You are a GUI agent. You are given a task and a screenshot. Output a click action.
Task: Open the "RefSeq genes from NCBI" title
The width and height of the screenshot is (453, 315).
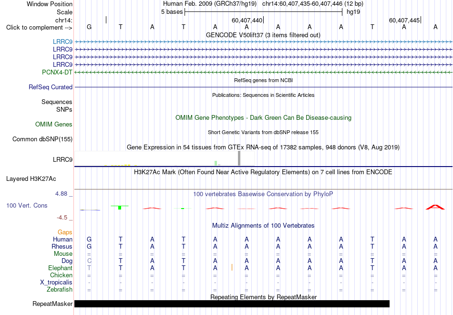click(263, 80)
